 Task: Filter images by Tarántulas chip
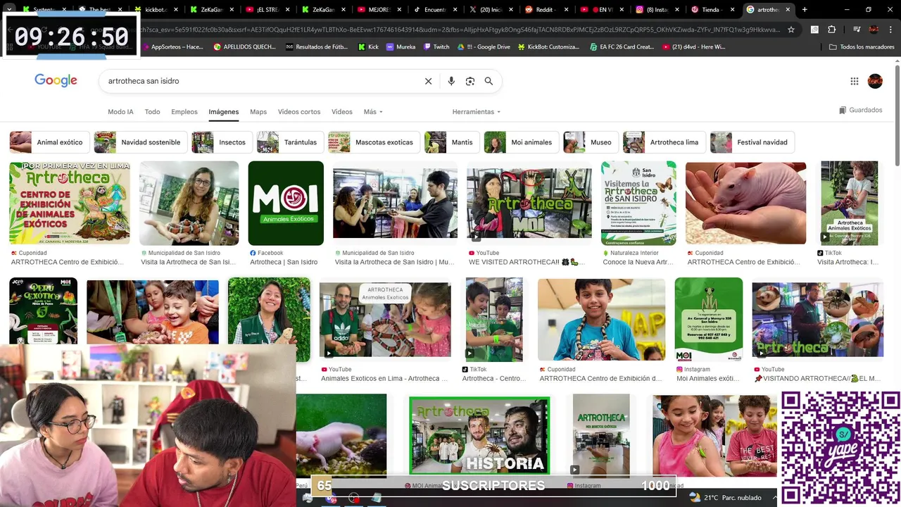point(291,142)
